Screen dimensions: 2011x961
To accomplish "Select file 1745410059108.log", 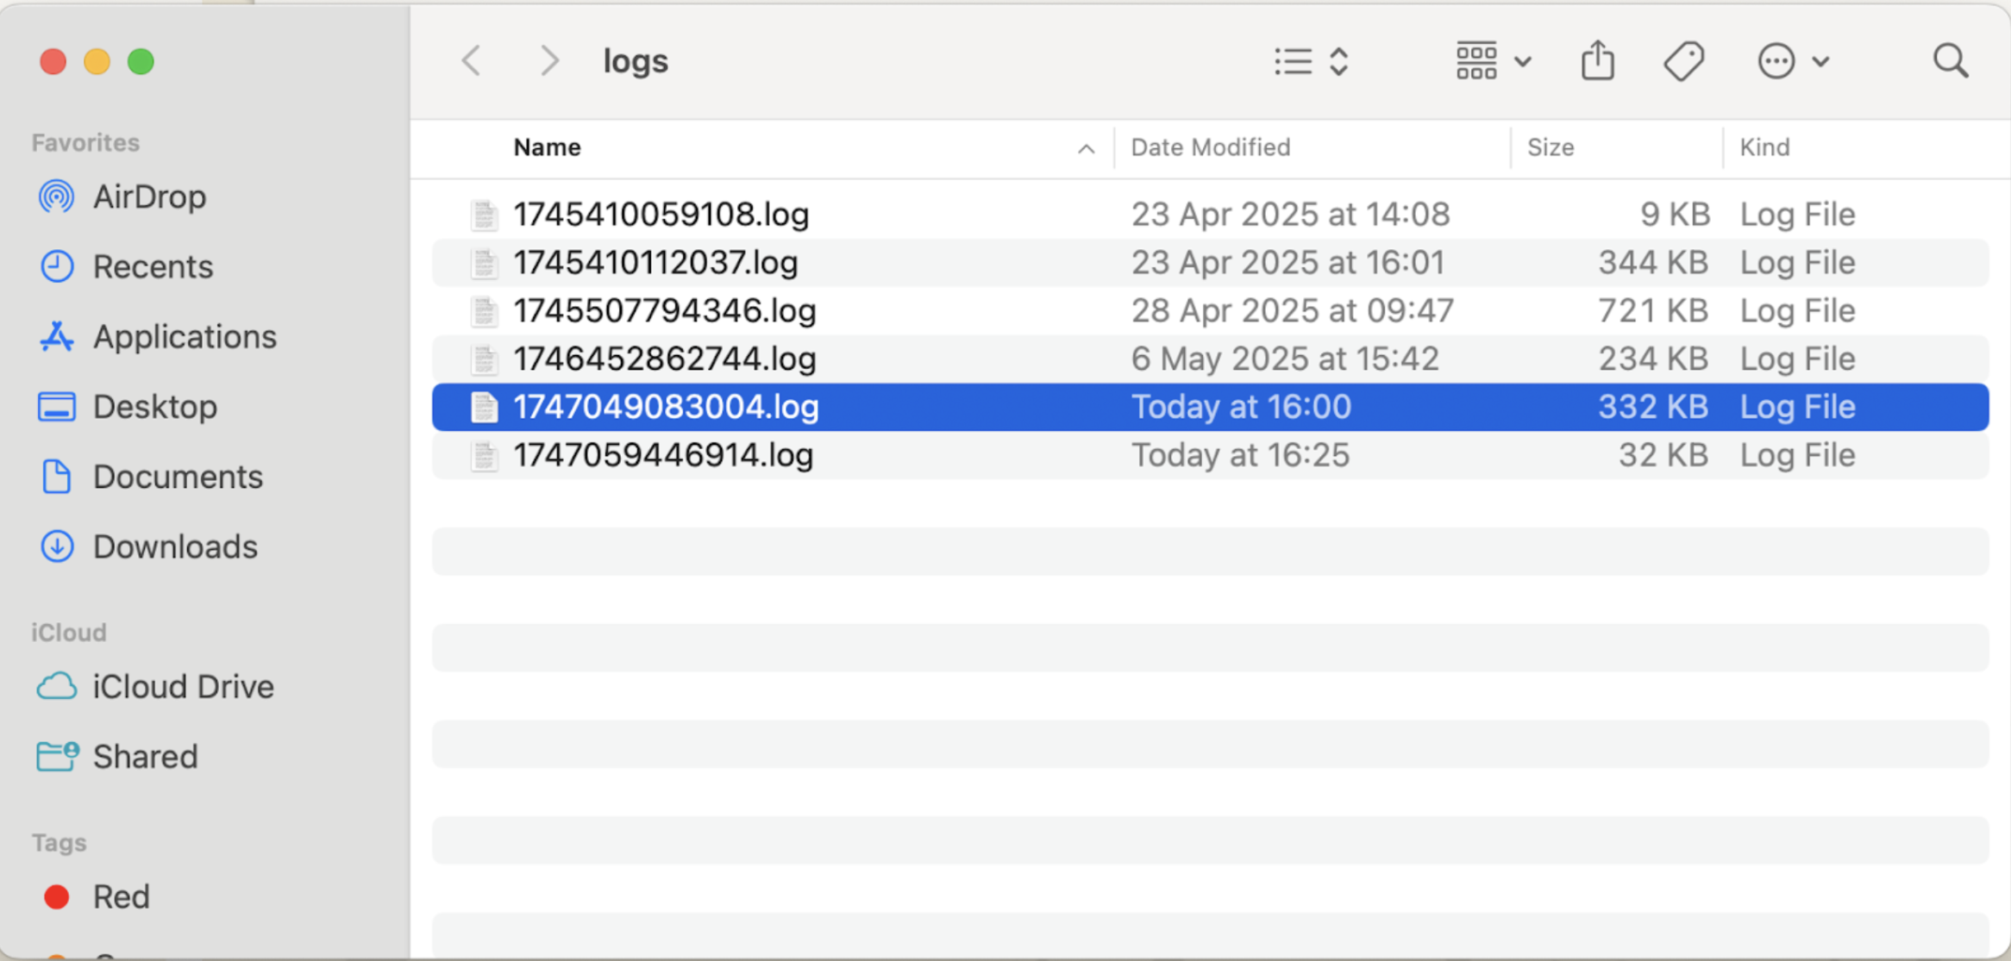I will [1210, 214].
